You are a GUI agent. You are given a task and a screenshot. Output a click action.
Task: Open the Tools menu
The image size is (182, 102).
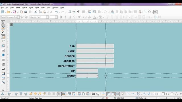48,8
